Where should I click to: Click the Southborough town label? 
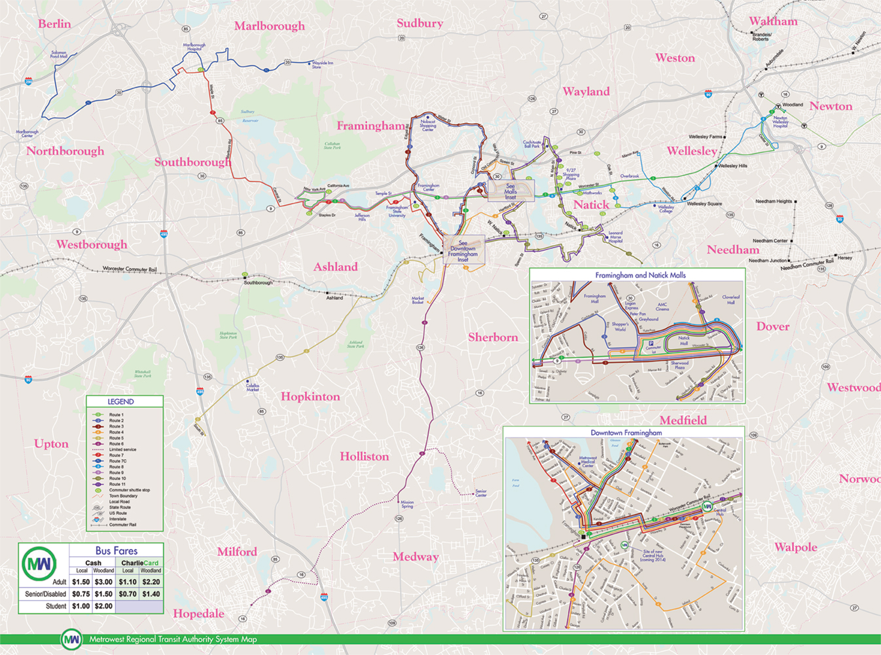(x=193, y=162)
